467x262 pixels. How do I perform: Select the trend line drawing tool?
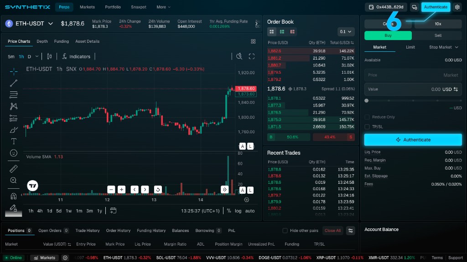click(13, 83)
